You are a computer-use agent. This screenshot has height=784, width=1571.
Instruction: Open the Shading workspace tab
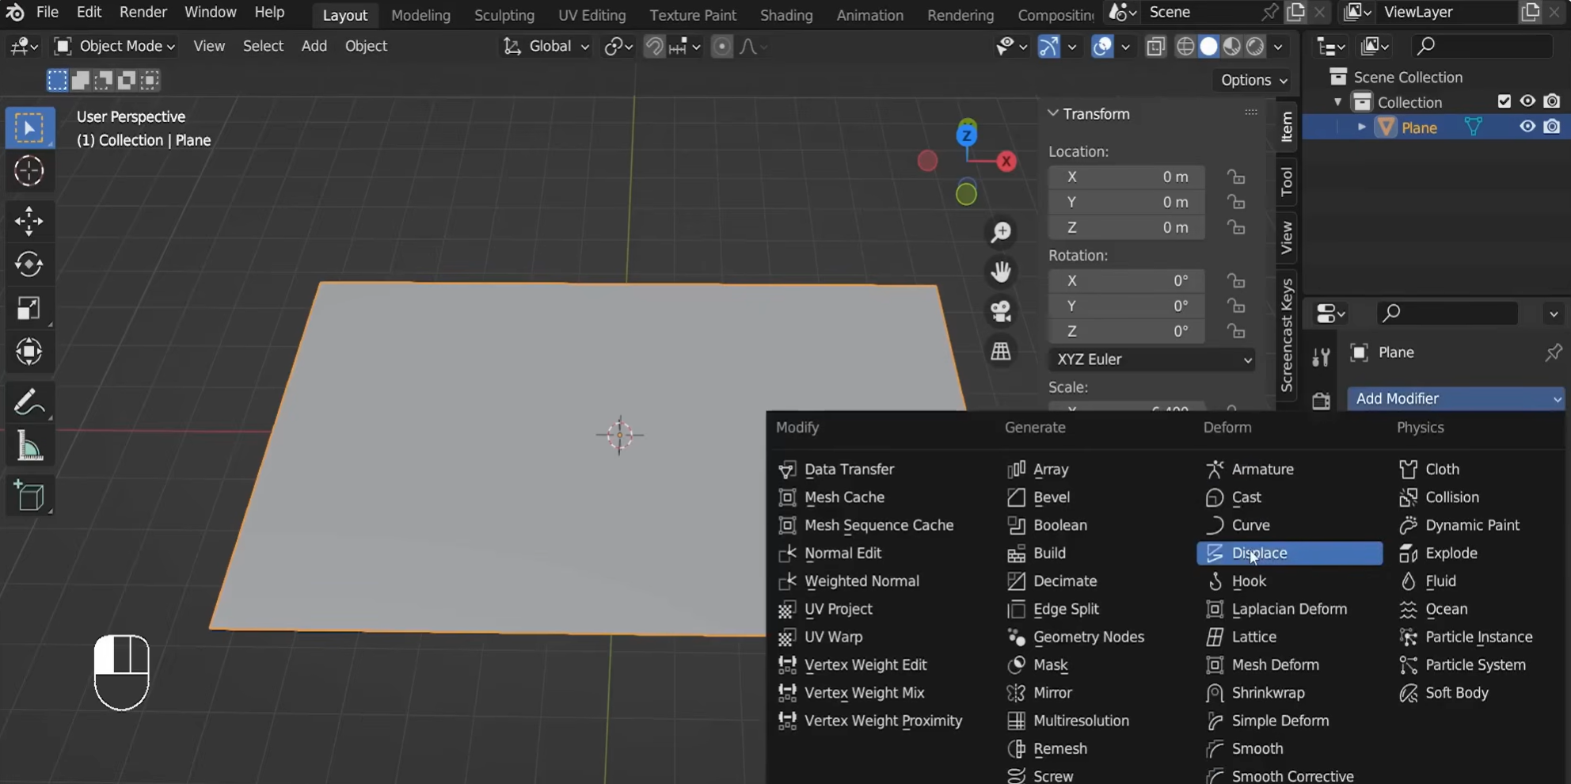(786, 15)
